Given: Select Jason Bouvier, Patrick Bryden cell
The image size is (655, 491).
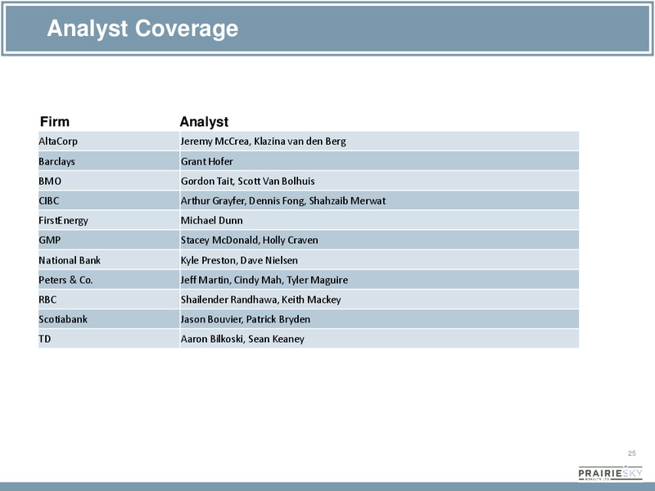Looking at the screenshot, I should [379, 319].
